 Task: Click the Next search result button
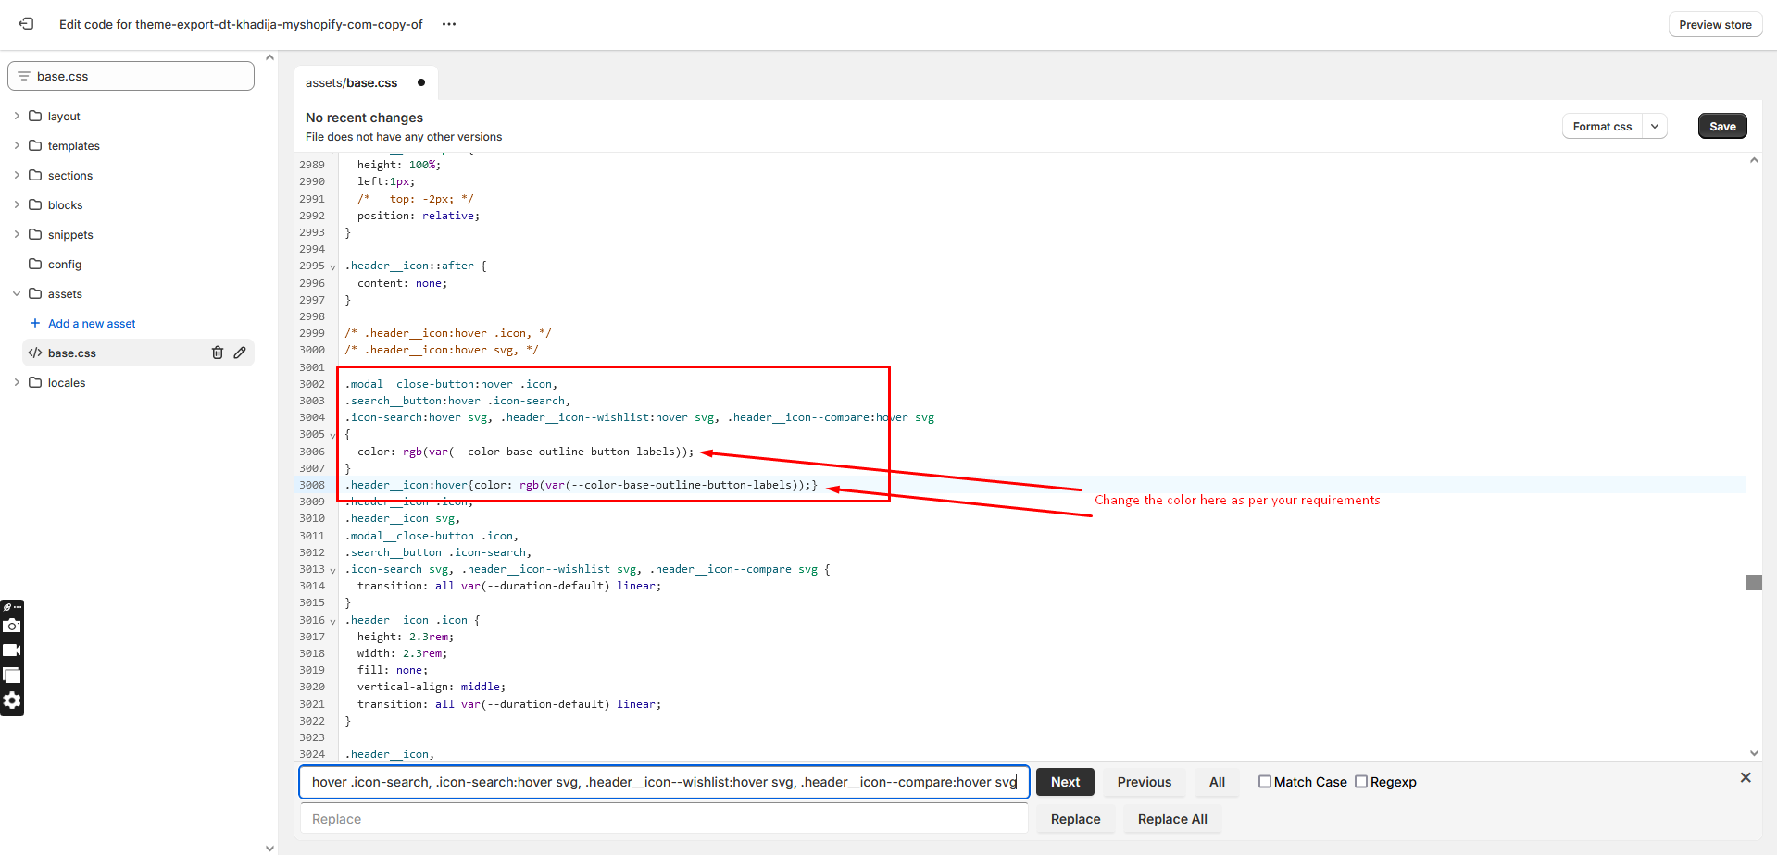[x=1065, y=782]
